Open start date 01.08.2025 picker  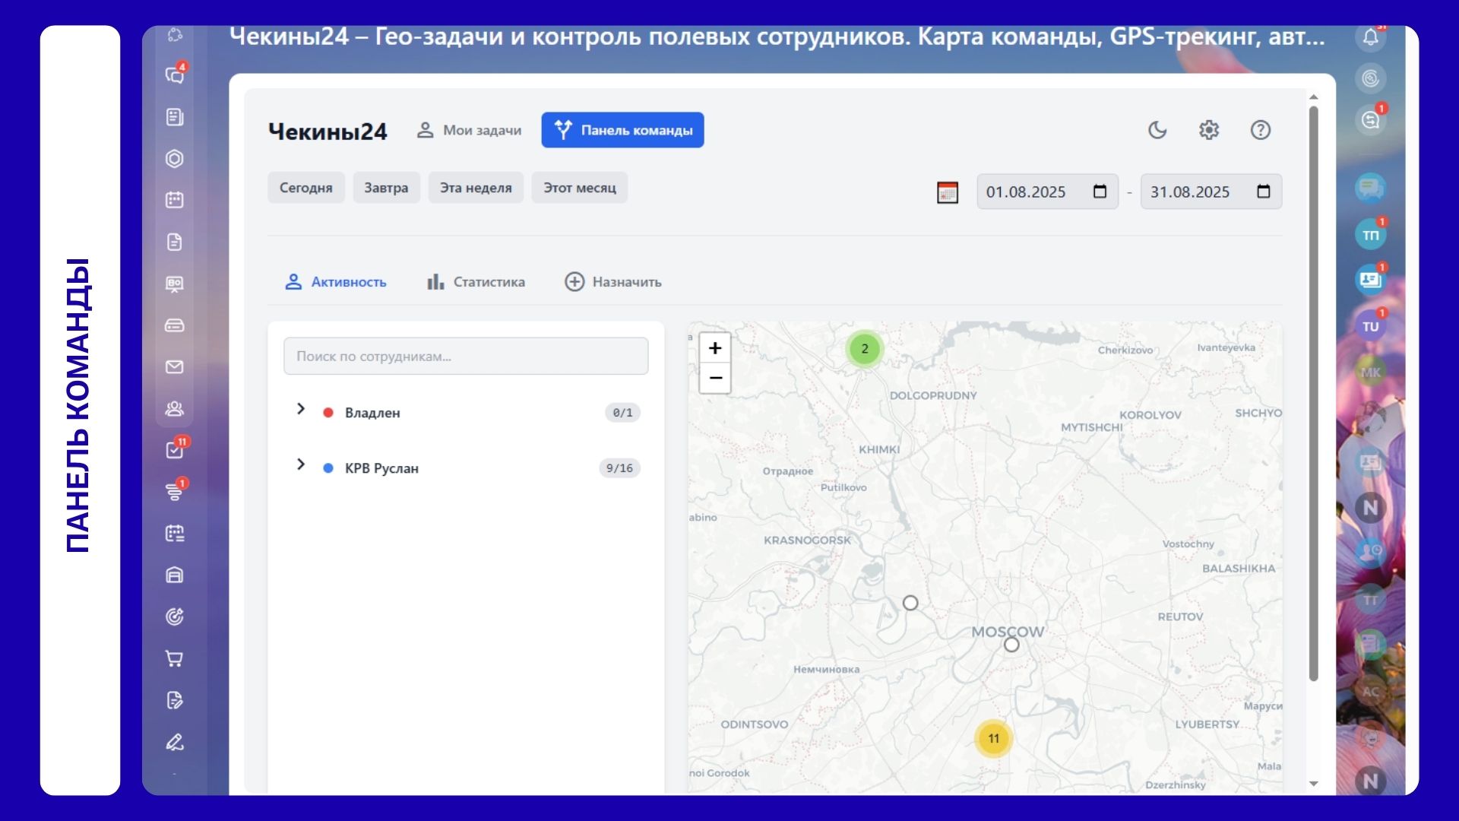point(1099,192)
